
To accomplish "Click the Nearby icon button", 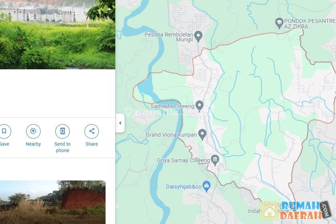I will 33,131.
